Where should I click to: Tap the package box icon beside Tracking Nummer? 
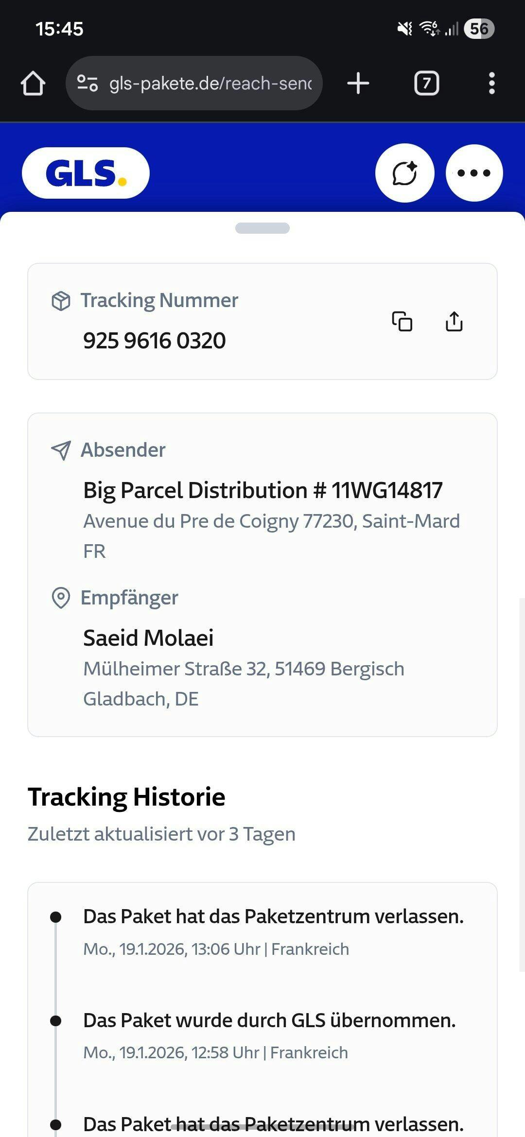pyautogui.click(x=61, y=301)
